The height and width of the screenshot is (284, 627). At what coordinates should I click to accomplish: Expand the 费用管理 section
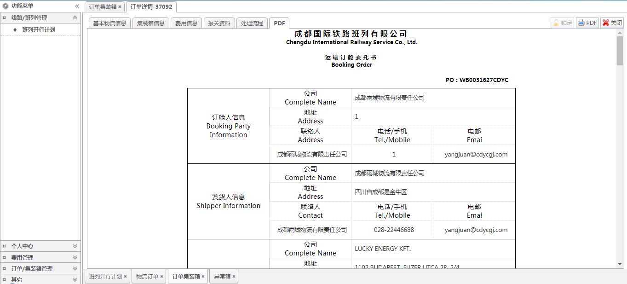[x=75, y=258]
